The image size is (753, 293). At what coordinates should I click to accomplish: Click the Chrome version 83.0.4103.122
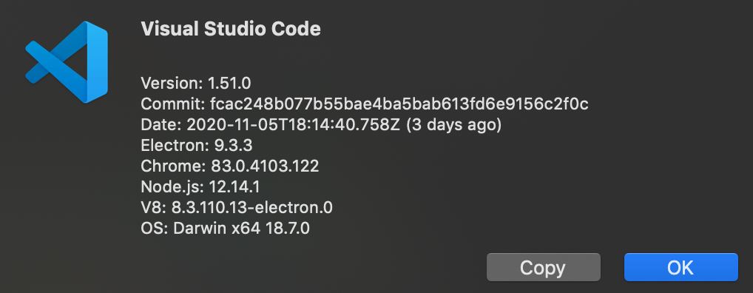coord(265,166)
